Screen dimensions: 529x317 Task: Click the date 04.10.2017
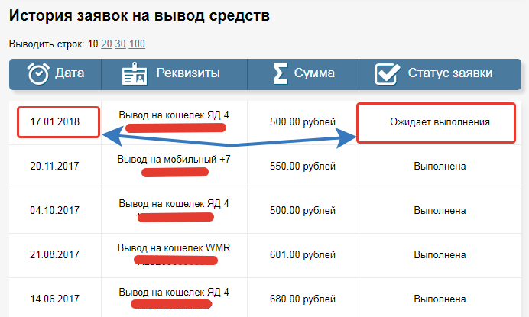[54, 210]
